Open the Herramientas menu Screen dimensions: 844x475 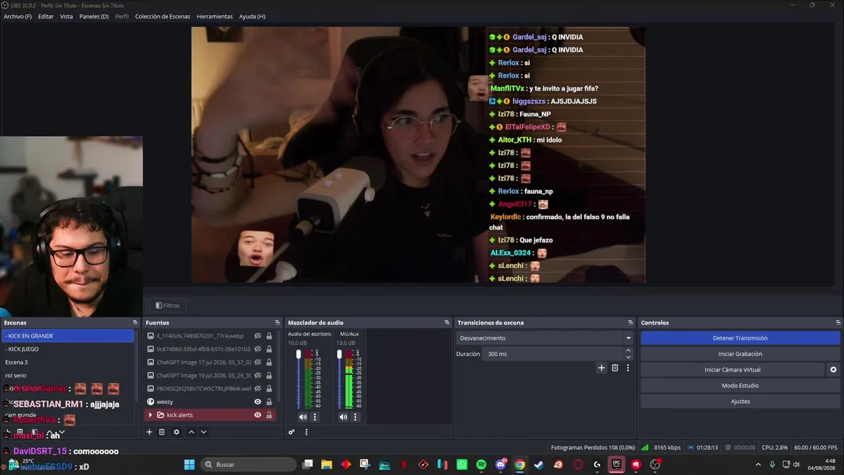pyautogui.click(x=214, y=16)
